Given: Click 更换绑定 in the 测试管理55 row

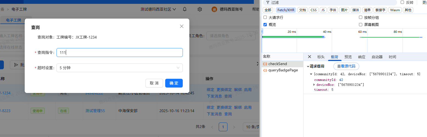Looking at the screenshot, I should pyautogui.click(x=224, y=107).
